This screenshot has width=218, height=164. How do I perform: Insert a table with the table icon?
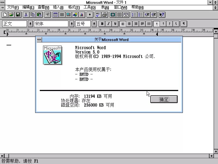56,15
